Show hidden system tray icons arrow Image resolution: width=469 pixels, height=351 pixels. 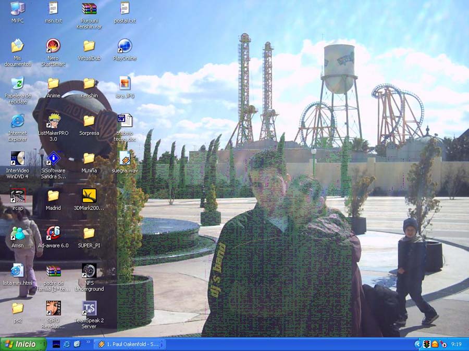(x=417, y=344)
